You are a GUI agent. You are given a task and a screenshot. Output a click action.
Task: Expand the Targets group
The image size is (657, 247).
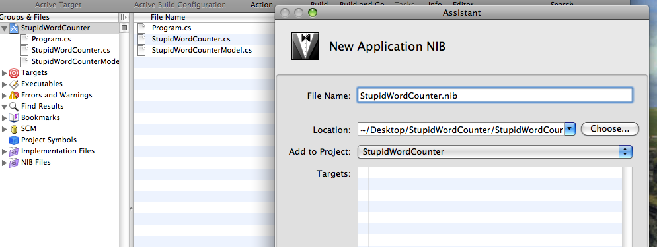(5, 73)
